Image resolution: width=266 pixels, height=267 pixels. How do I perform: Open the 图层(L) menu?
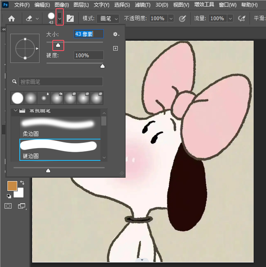pyautogui.click(x=82, y=5)
